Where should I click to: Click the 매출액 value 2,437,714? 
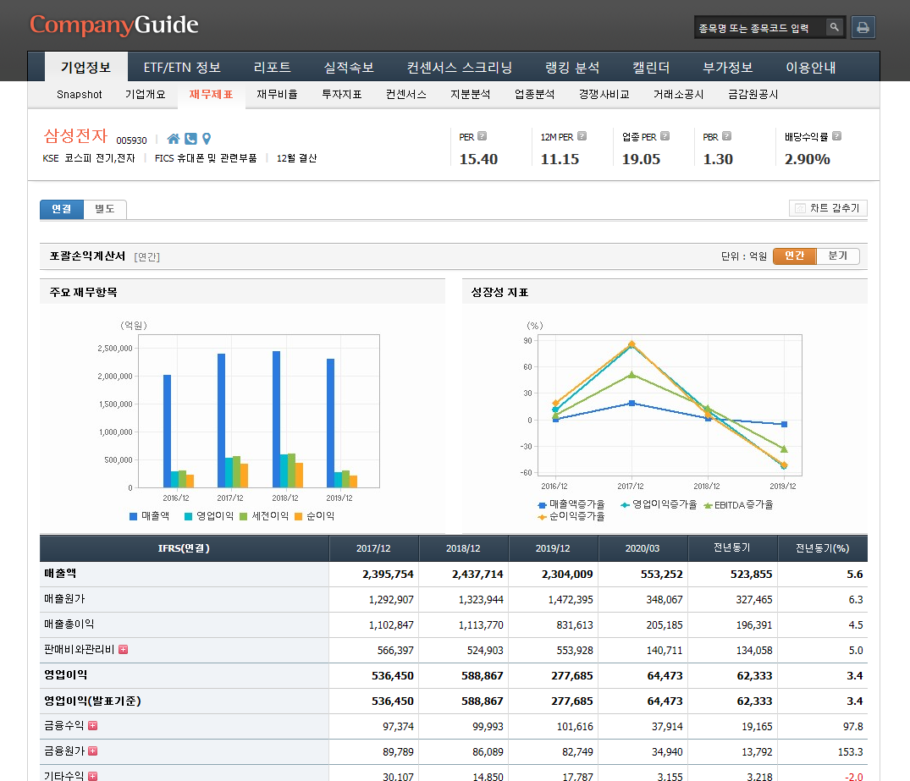[x=477, y=574]
